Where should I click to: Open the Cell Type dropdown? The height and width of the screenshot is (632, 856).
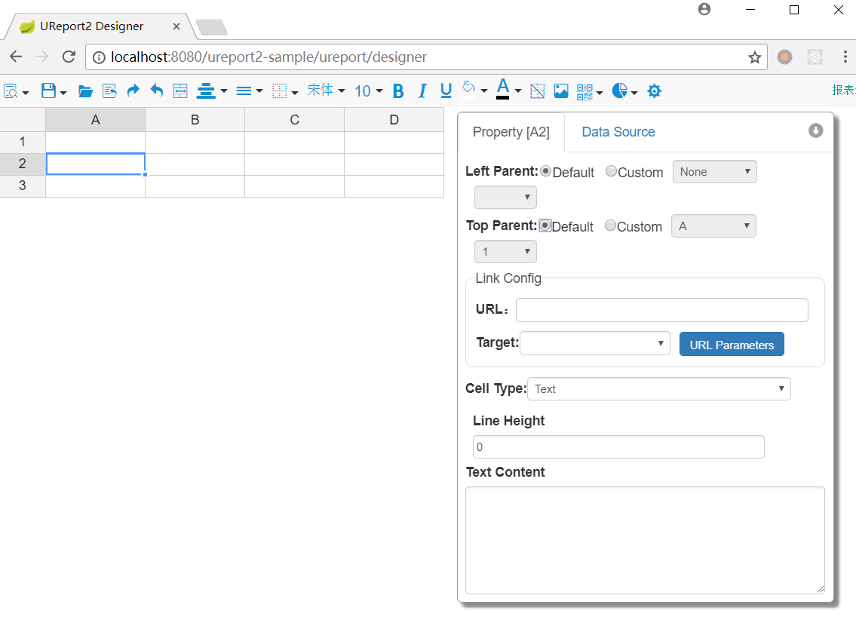click(x=658, y=389)
